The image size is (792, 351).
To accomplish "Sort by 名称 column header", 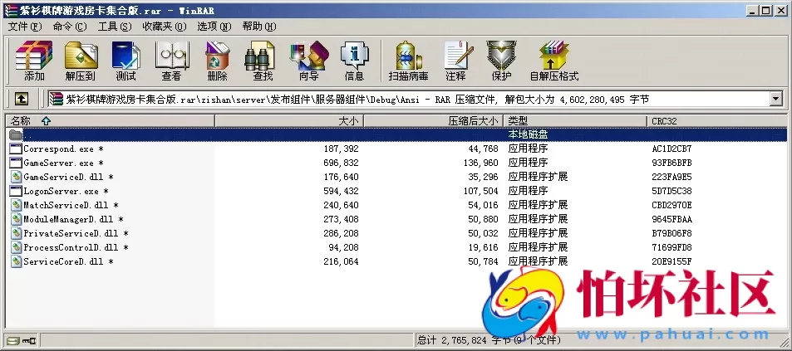I will pyautogui.click(x=110, y=121).
